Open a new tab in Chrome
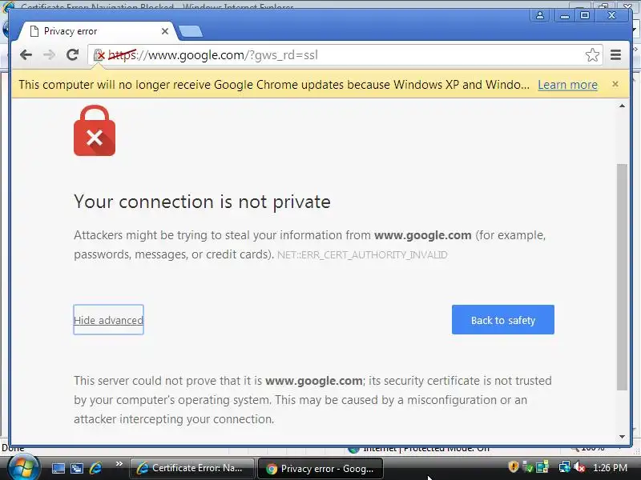This screenshot has width=641, height=480. [191, 31]
